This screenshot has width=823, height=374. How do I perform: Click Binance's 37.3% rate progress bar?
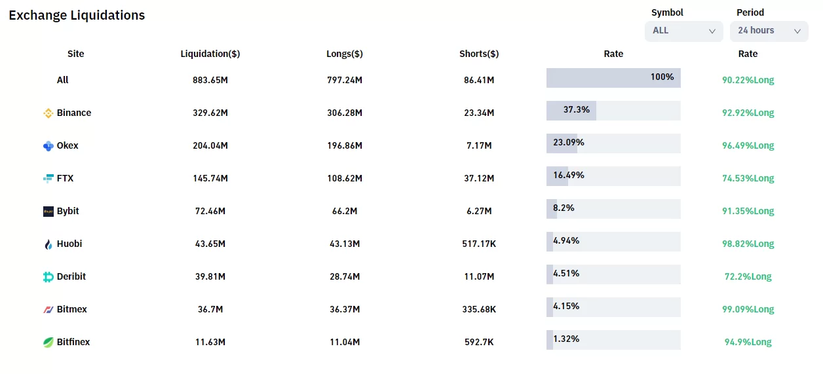[613, 111]
